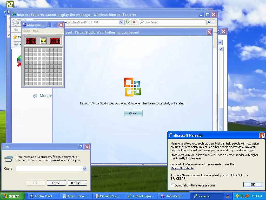Open the Microsoft Web site link
Screen dimensions: 266x200
tap(182, 168)
